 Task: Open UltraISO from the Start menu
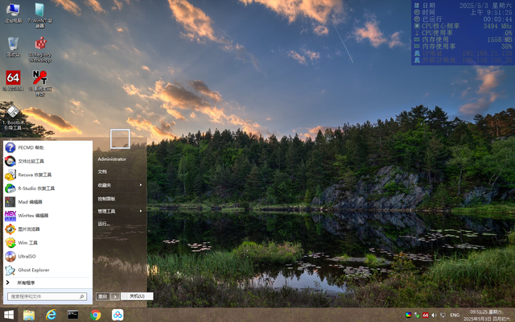click(x=47, y=256)
